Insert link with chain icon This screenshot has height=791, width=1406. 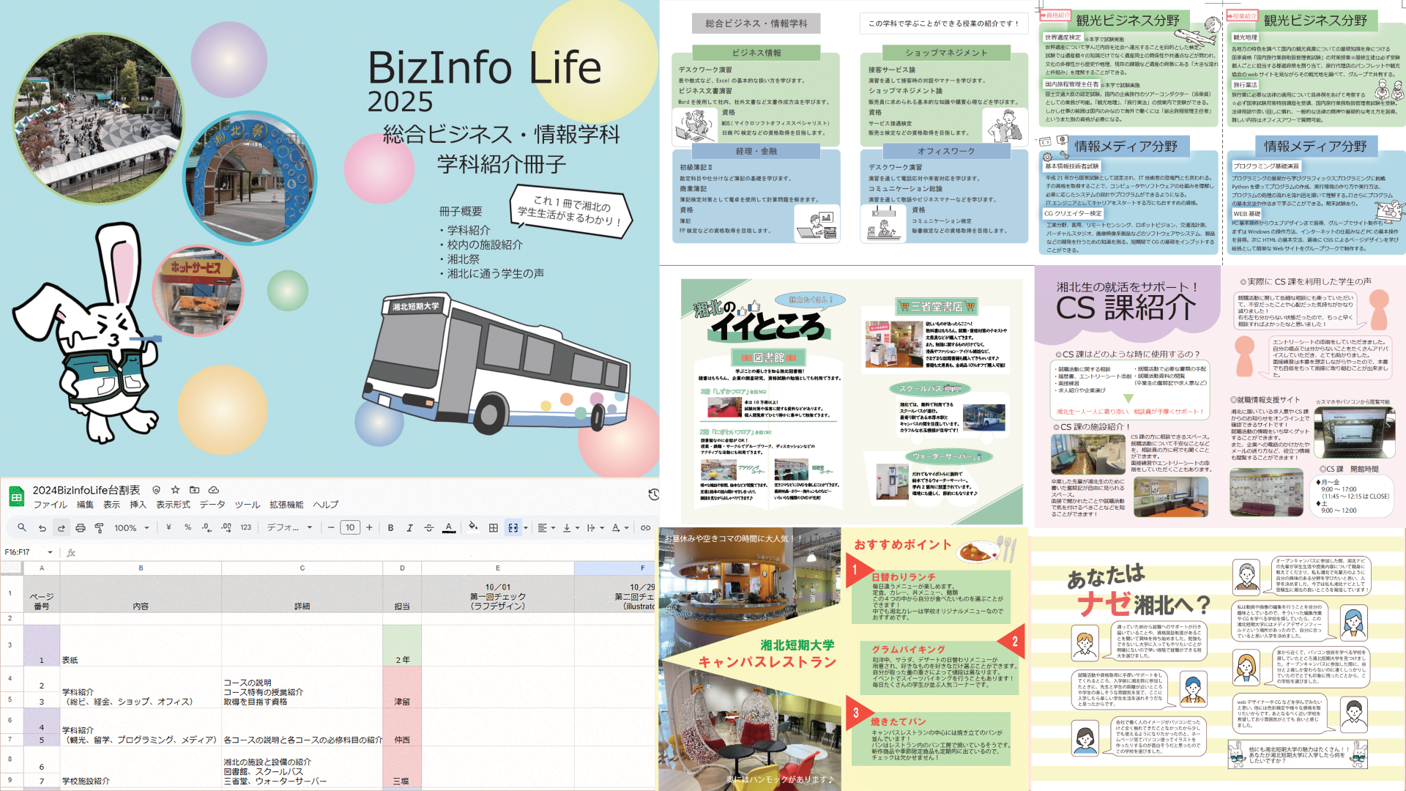pos(645,527)
